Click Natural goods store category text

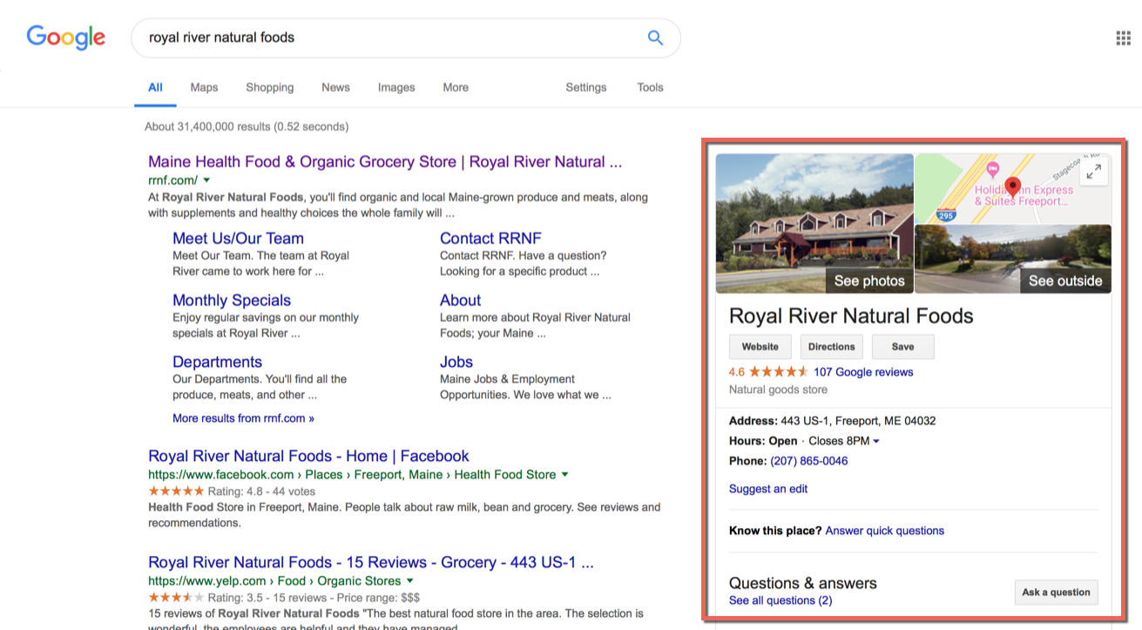(x=778, y=390)
